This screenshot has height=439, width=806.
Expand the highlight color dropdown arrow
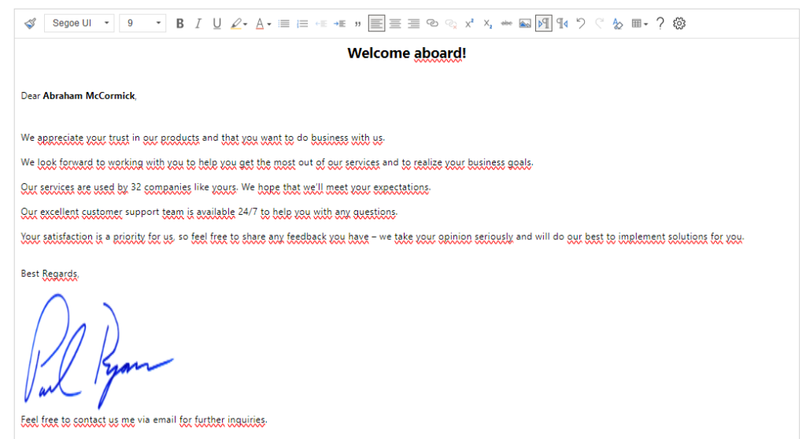pos(246,24)
